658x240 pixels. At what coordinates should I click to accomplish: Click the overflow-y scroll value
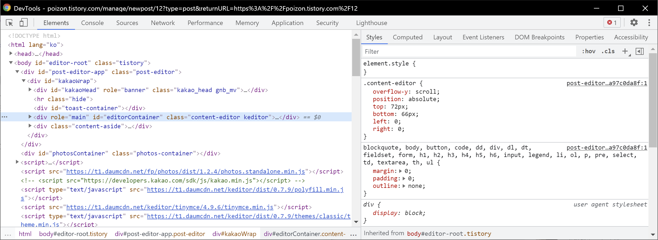[x=426, y=92]
